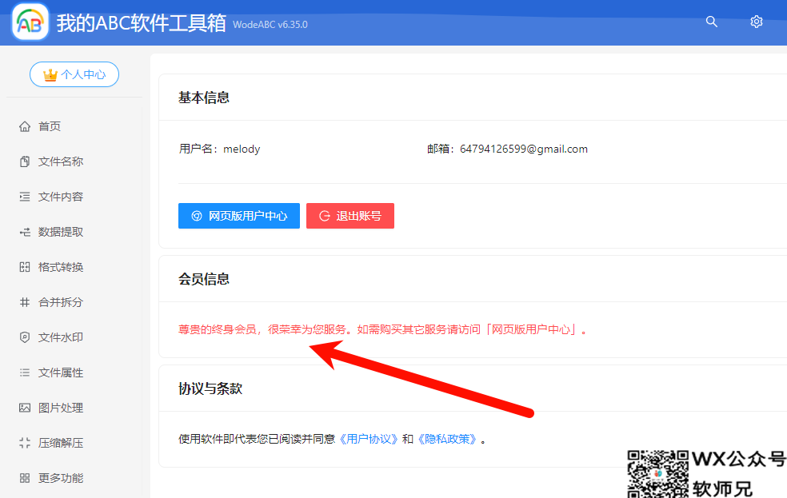The height and width of the screenshot is (498, 787).
Task: Click the email 64794126599@gmail.com
Action: [x=524, y=149]
